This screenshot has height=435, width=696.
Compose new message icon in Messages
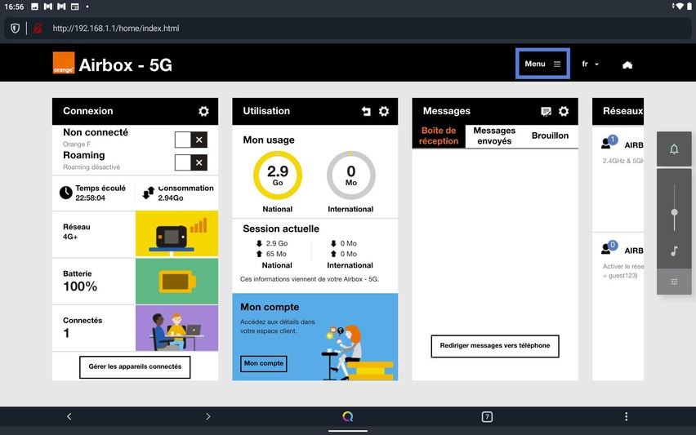546,111
